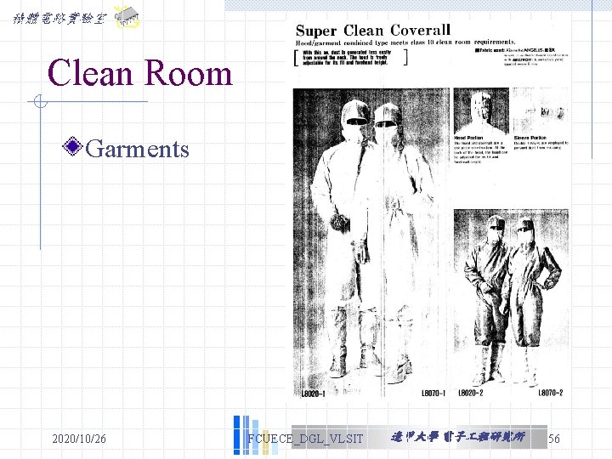Click the model label "L8070-1"
The height and width of the screenshot is (459, 612).
pyautogui.click(x=433, y=393)
